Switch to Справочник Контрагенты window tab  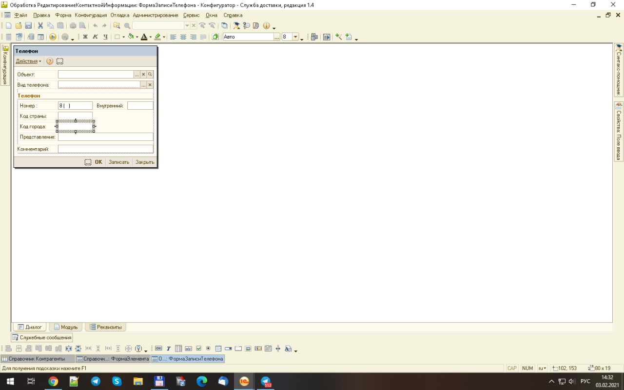37,359
